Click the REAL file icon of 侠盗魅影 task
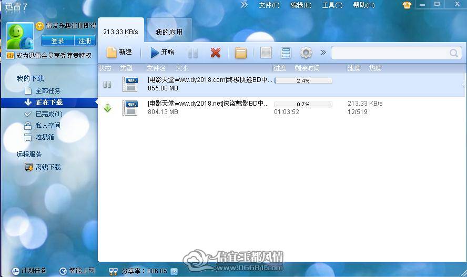This screenshot has height=277, width=467. pyautogui.click(x=130, y=108)
